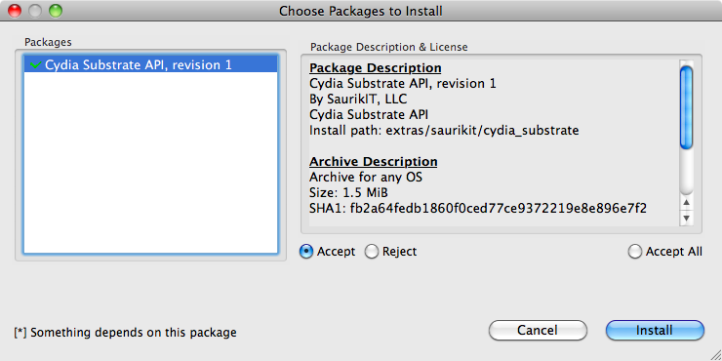Enable the Accept All radio button
This screenshot has width=722, height=361.
pyautogui.click(x=635, y=252)
